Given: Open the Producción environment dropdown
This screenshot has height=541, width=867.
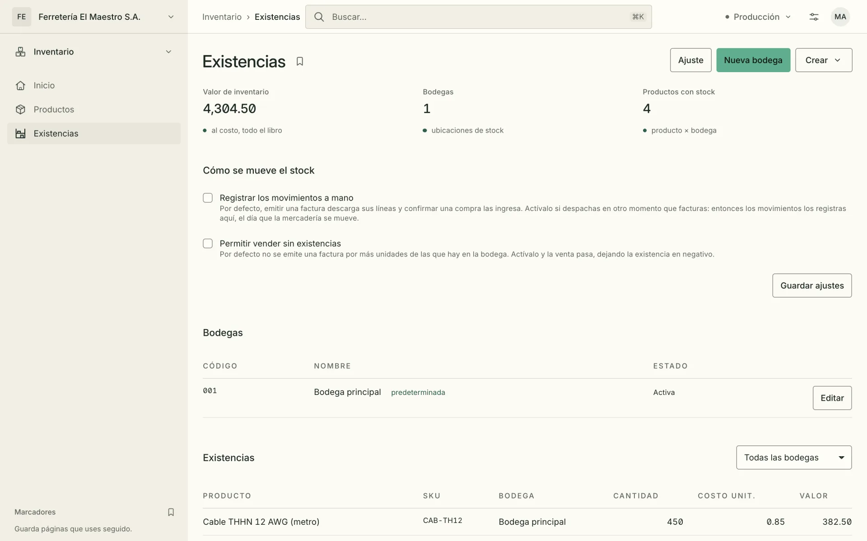Looking at the screenshot, I should click(758, 17).
